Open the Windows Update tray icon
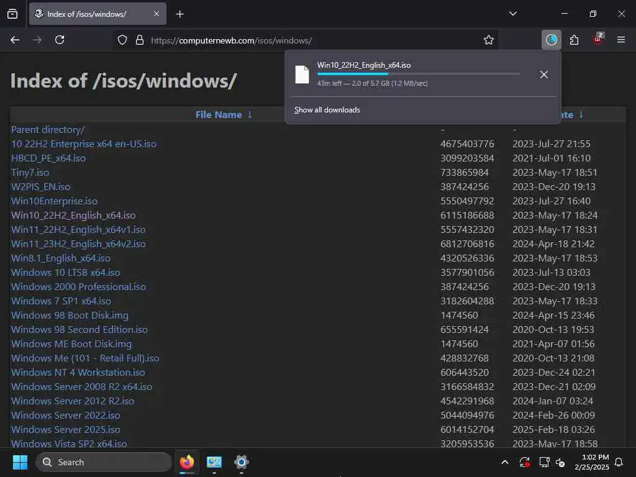 524,462
